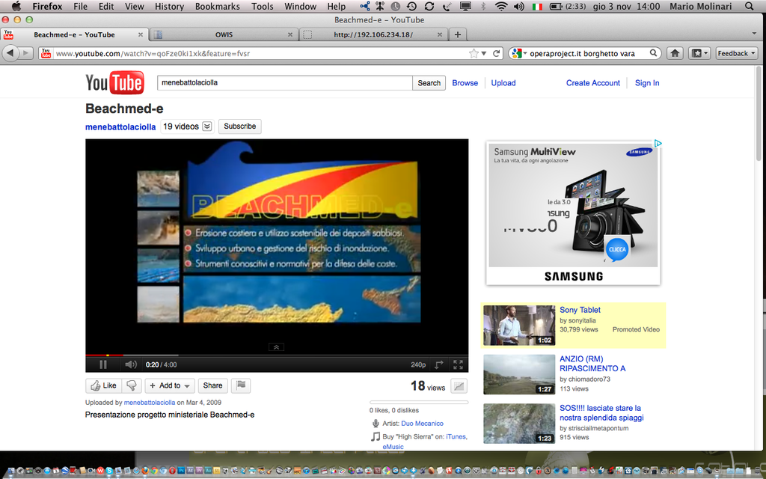Image resolution: width=766 pixels, height=479 pixels.
Task: Flag this video with the flag icon
Action: (x=241, y=385)
